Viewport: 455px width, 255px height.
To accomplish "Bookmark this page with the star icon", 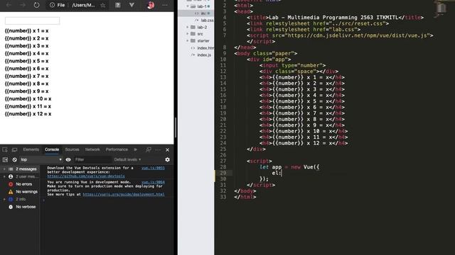I will pos(102,5).
